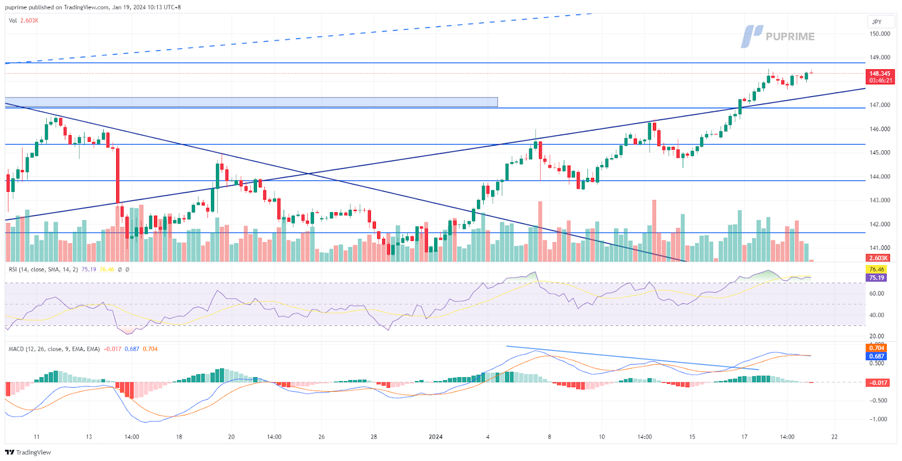The image size is (902, 461).
Task: Click date 22 on the time axis
Action: click(835, 437)
